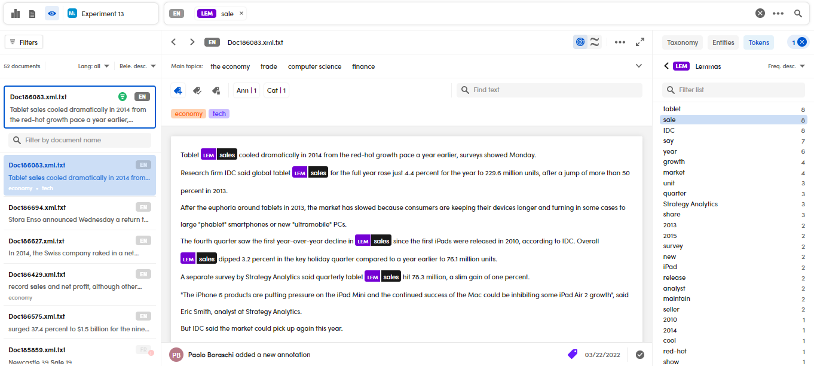The height and width of the screenshot is (366, 814).
Task: Go to the next document arrow
Action: click(192, 42)
